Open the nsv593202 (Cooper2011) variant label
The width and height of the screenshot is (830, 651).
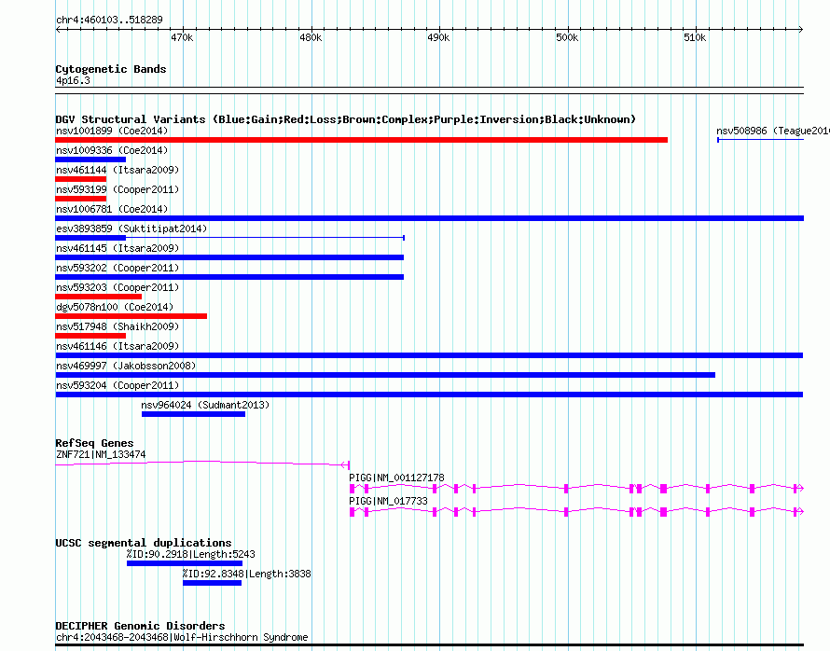118,268
